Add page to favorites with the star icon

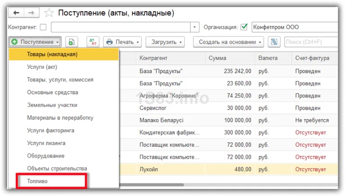click(x=49, y=13)
